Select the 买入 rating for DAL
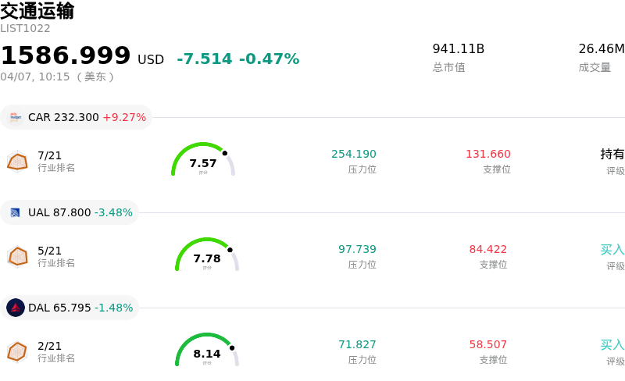The image size is (625, 381). coord(612,344)
